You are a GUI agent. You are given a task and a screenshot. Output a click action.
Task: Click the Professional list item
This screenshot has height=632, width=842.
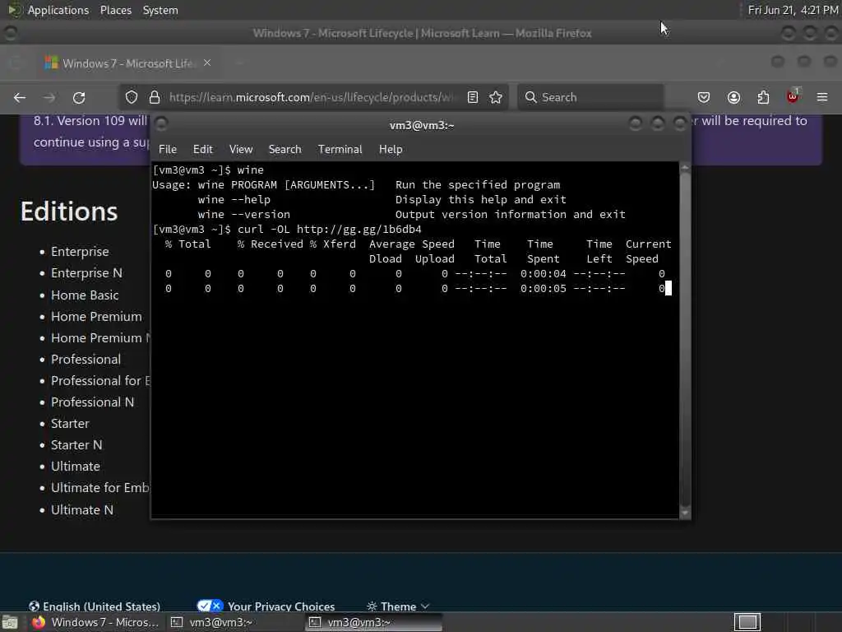tap(86, 359)
